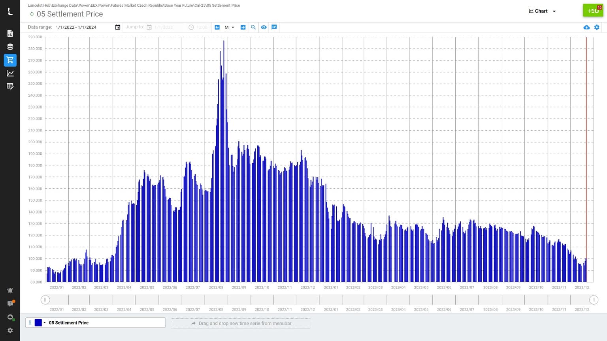Toggle the comments/annotations icon in the toolbar
Image resolution: width=607 pixels, height=341 pixels.
[274, 27]
